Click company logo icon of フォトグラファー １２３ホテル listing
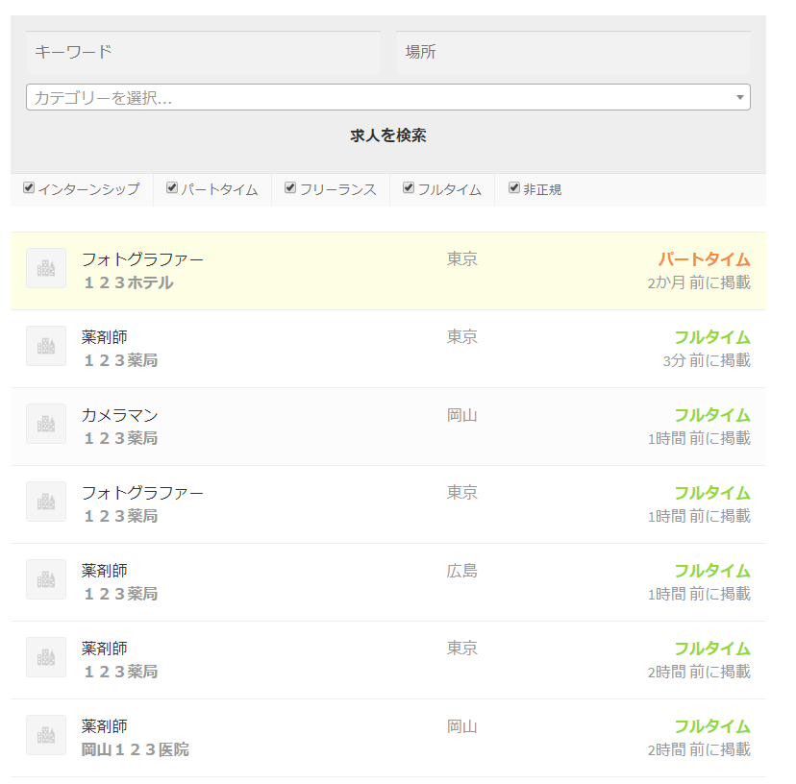Viewport: 796px width, 784px height. (46, 268)
